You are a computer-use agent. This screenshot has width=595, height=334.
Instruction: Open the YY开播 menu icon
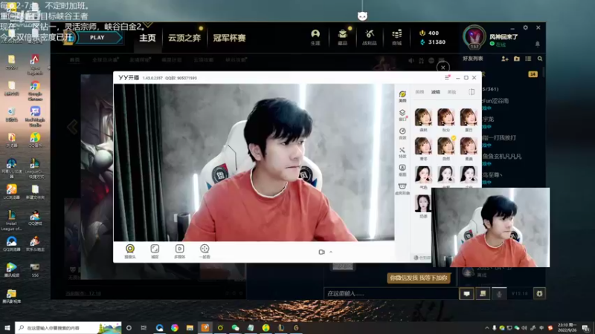click(x=447, y=78)
